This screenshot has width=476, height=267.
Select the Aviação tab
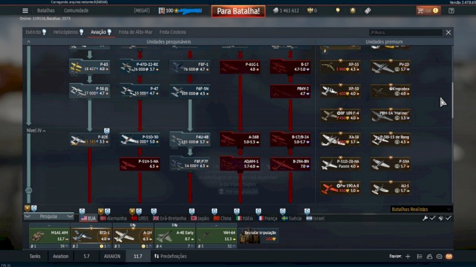click(x=101, y=32)
